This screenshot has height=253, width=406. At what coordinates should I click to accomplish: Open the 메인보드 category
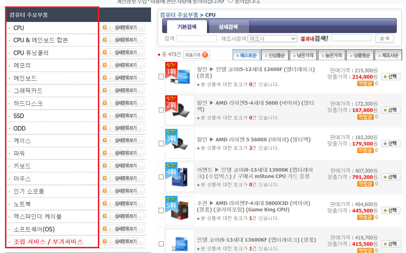25,78
